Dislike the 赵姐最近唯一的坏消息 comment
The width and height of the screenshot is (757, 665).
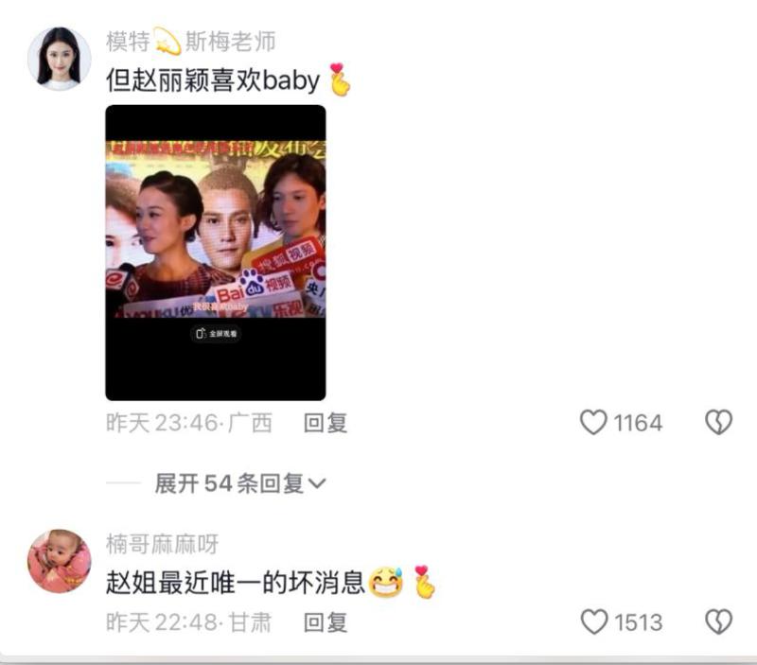click(719, 621)
